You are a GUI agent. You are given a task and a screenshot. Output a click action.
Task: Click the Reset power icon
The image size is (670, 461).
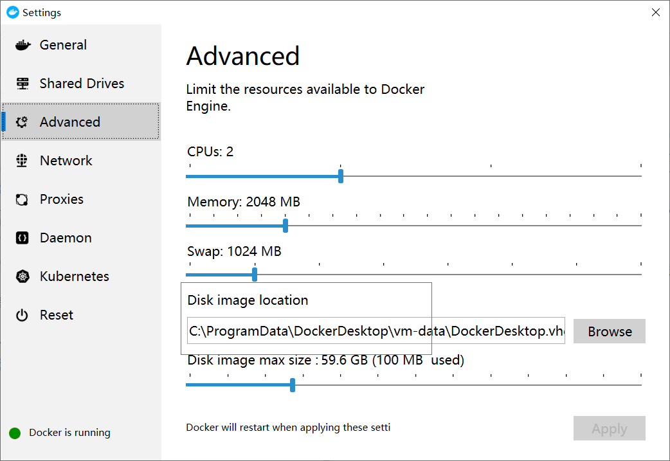[23, 315]
